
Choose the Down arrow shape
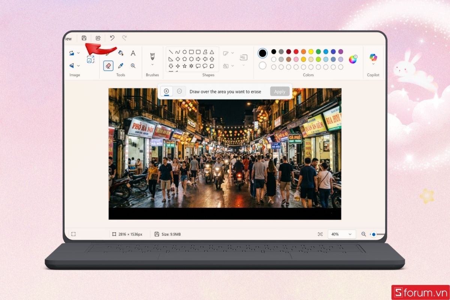point(171,66)
